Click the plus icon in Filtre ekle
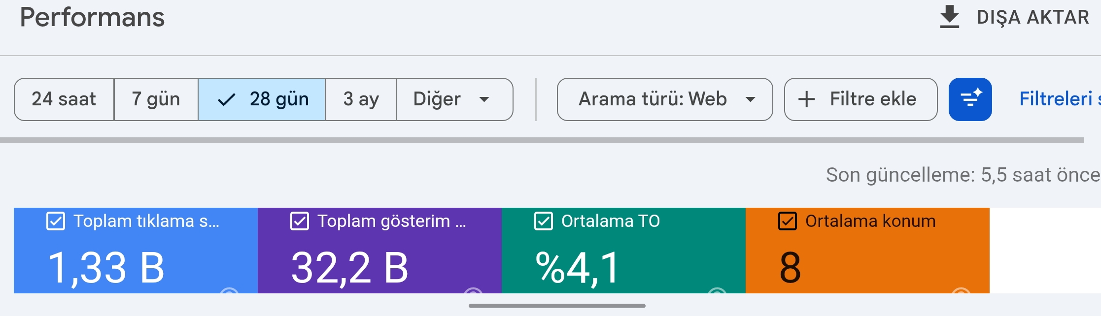This screenshot has width=1101, height=316. click(x=806, y=99)
